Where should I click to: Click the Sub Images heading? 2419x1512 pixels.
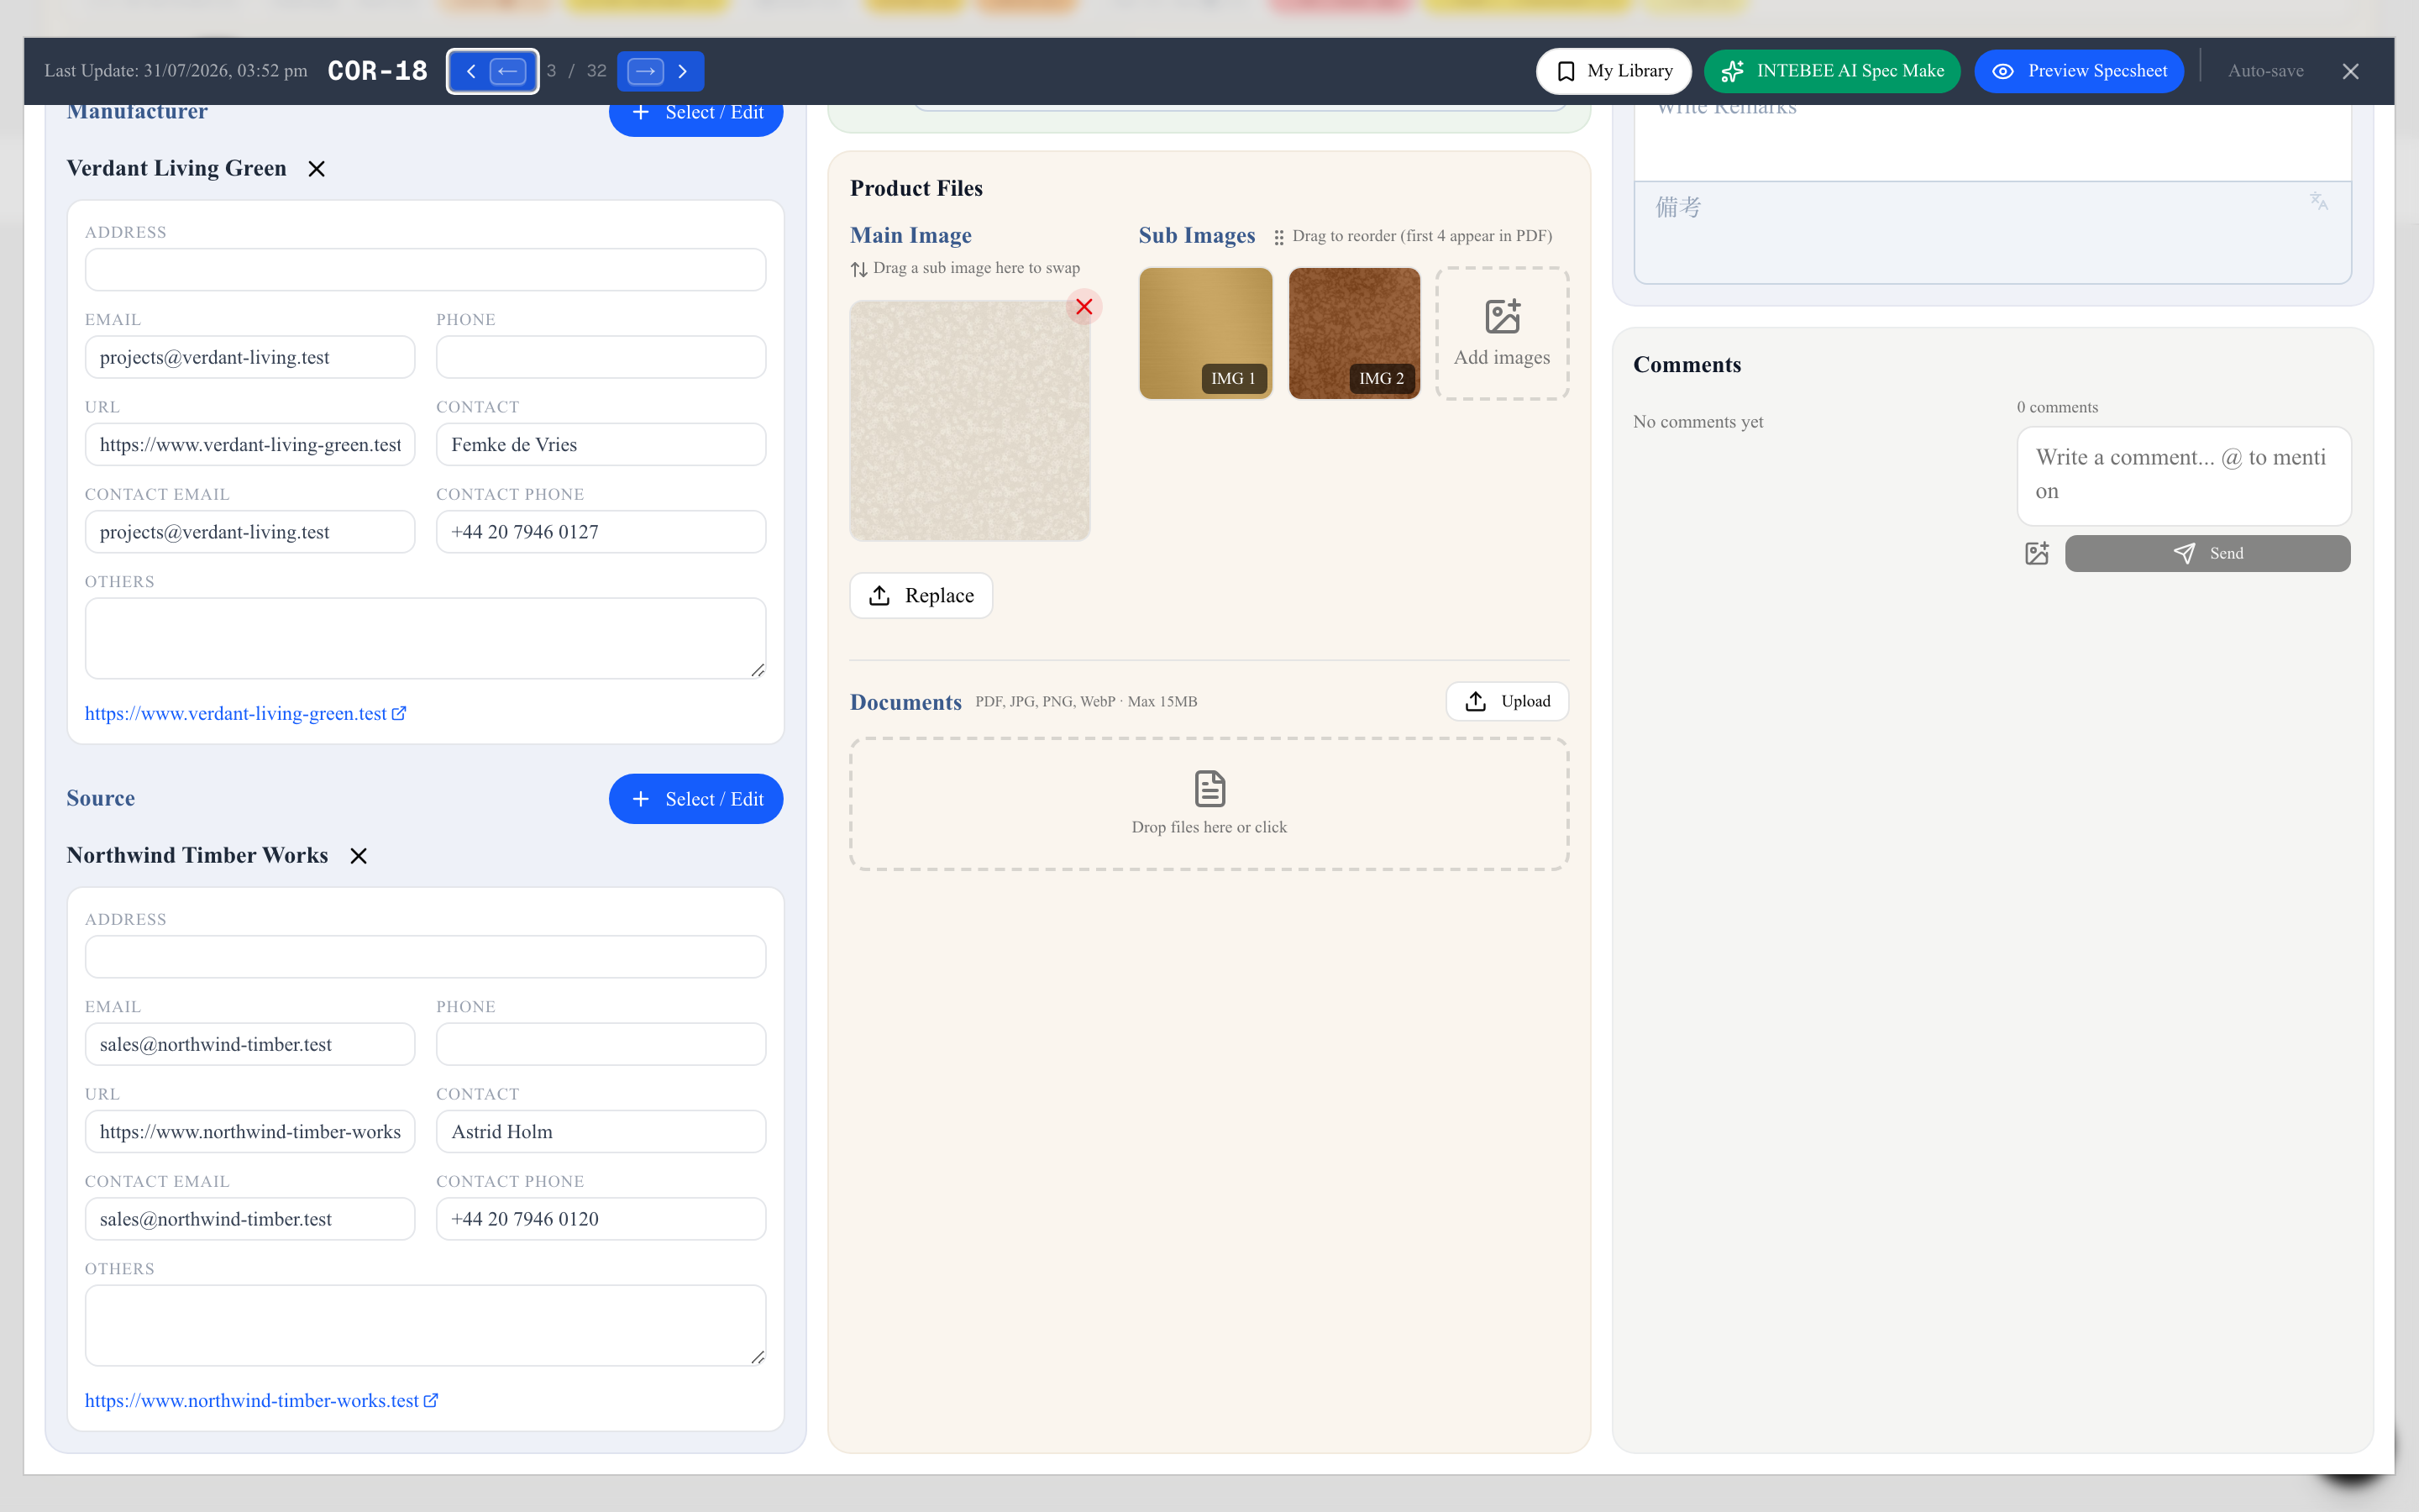tap(1197, 236)
